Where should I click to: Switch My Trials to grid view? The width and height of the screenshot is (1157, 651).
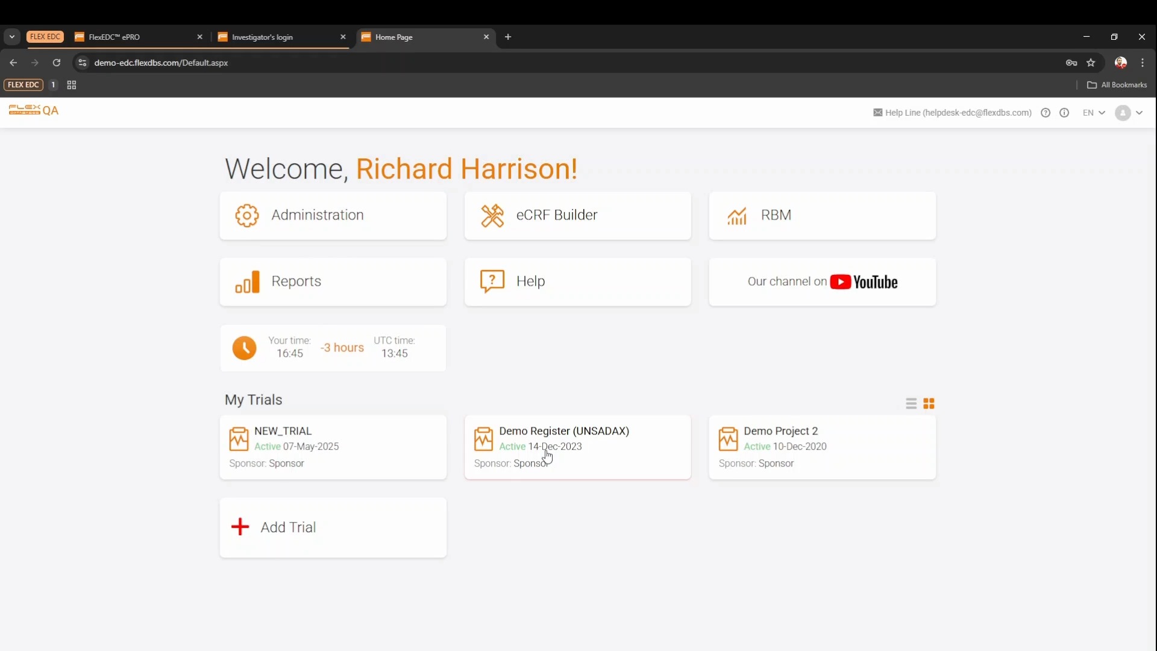(929, 404)
